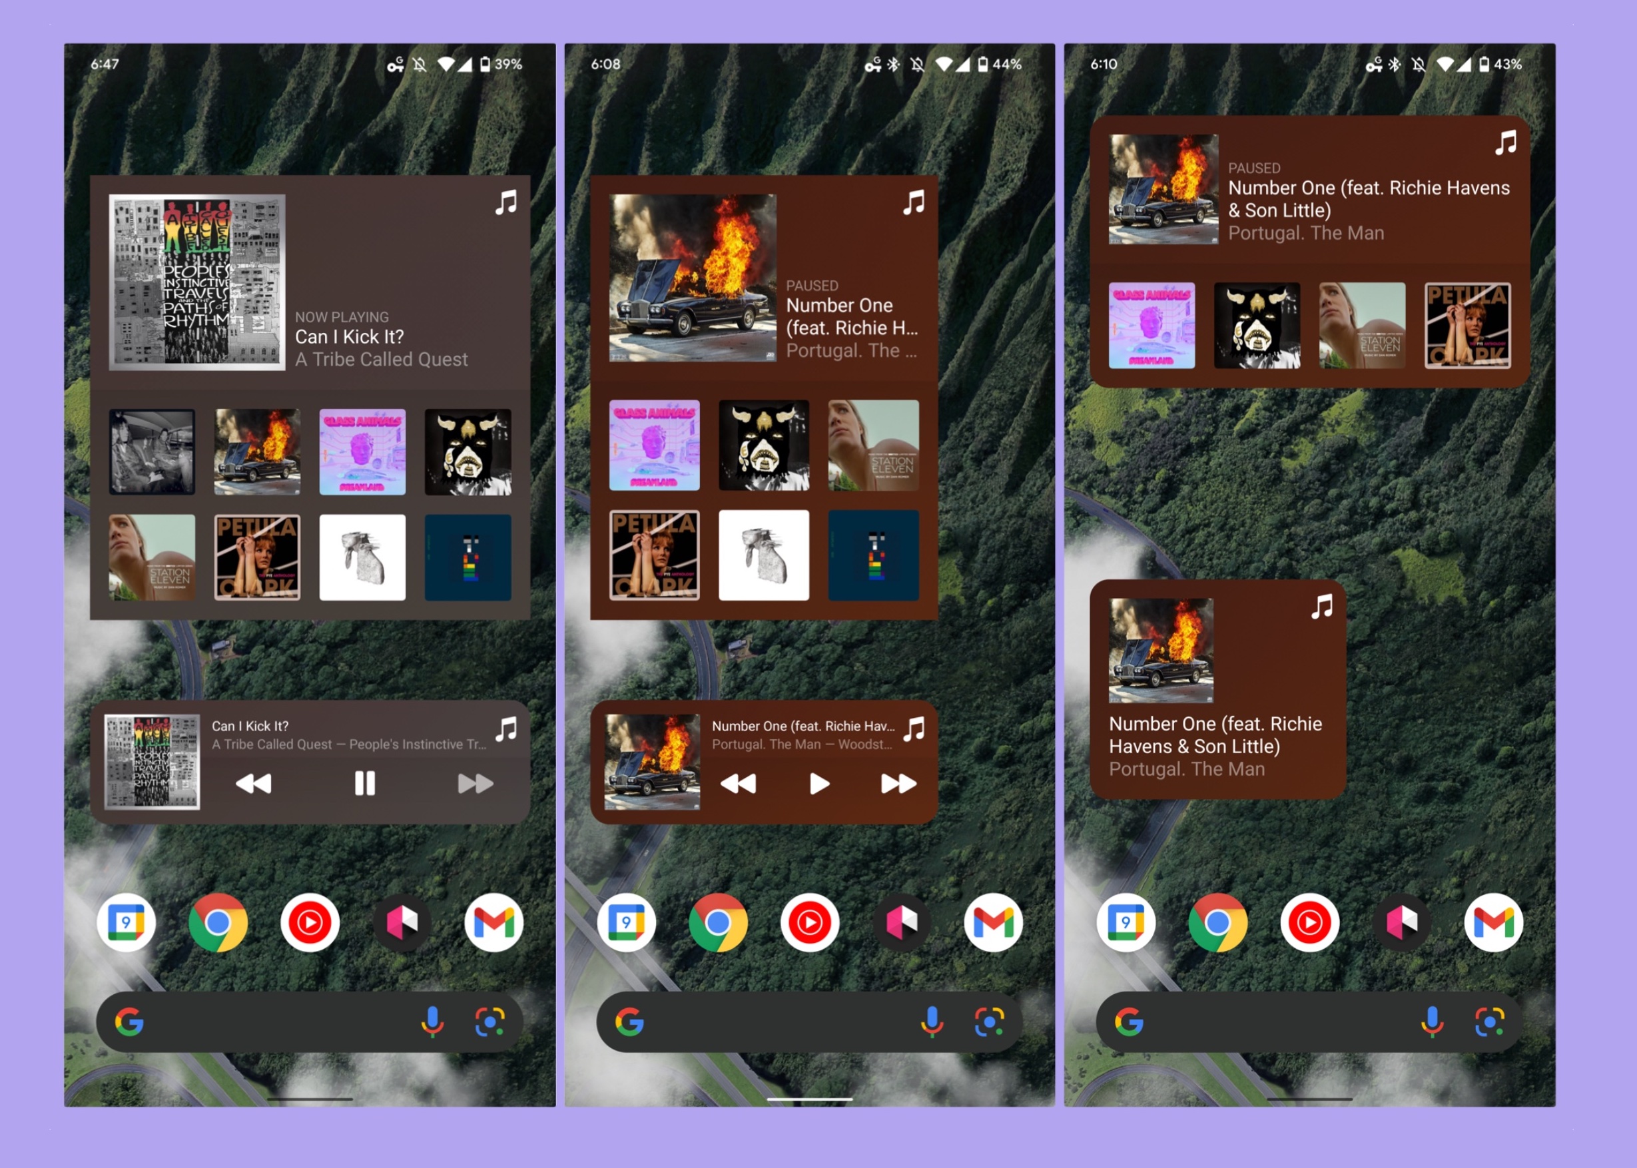The width and height of the screenshot is (1637, 1168).
Task: Open Station Eleven album on left phone
Action: pyautogui.click(x=152, y=557)
